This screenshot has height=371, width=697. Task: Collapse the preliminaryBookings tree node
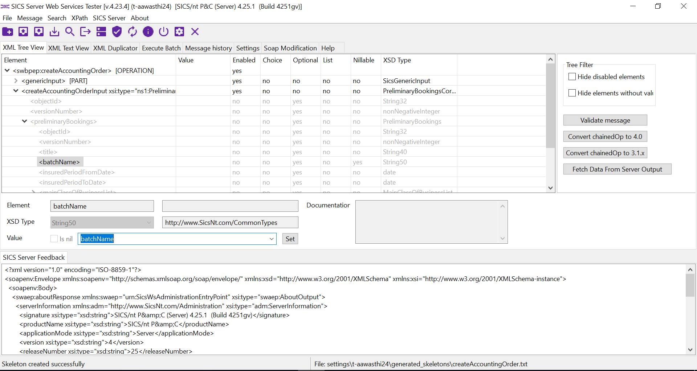25,121
